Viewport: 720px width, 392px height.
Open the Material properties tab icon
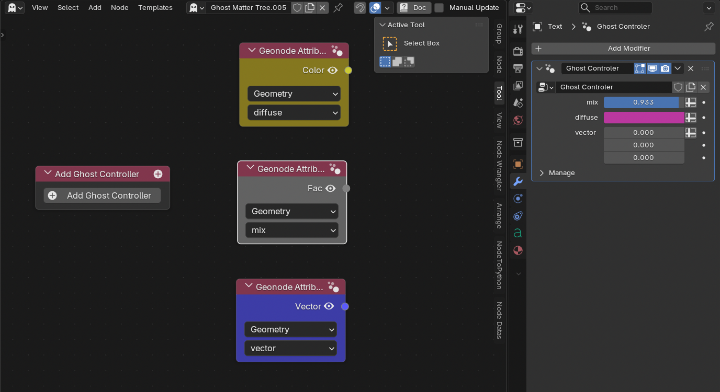click(518, 250)
